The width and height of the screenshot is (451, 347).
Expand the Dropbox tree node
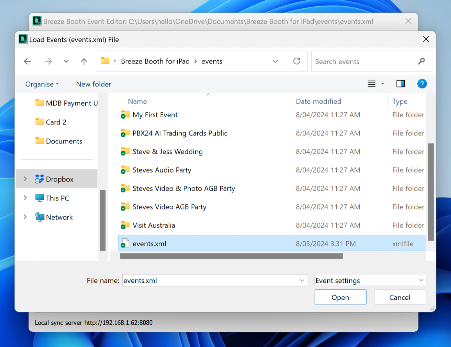click(x=25, y=179)
